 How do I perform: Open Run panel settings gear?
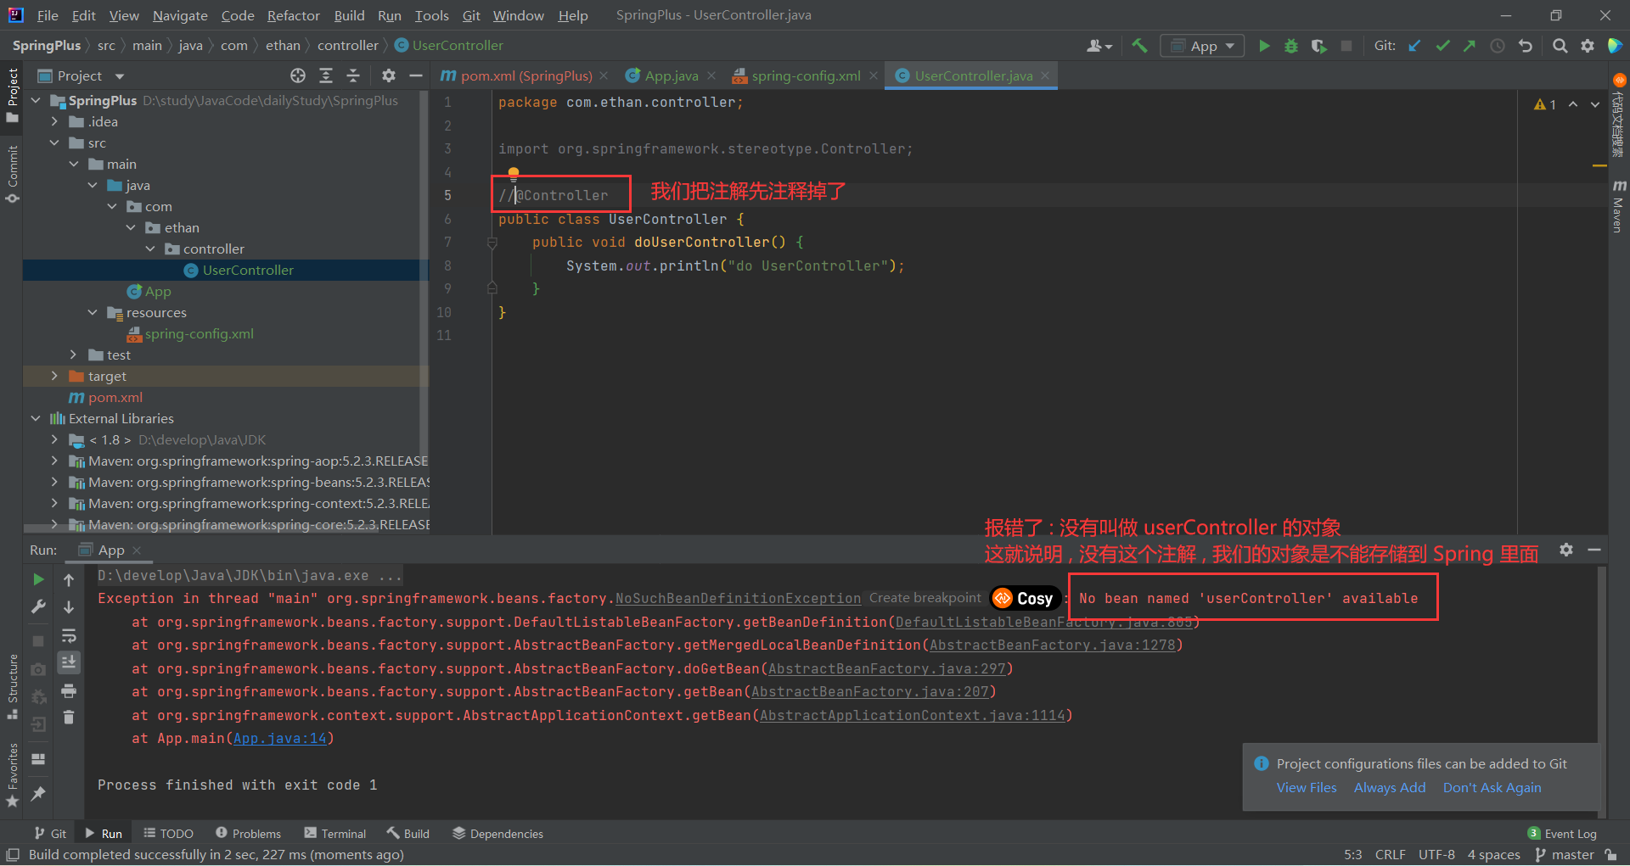point(1566,550)
